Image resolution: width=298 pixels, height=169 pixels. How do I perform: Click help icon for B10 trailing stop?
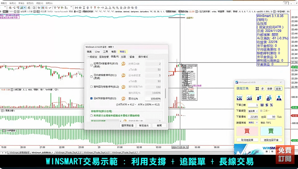point(123,64)
